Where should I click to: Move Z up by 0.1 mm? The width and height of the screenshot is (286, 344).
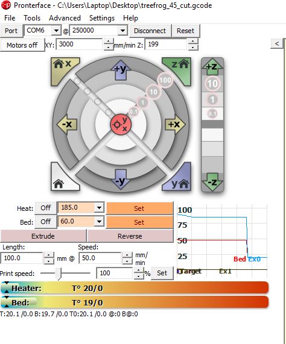pos(212,114)
